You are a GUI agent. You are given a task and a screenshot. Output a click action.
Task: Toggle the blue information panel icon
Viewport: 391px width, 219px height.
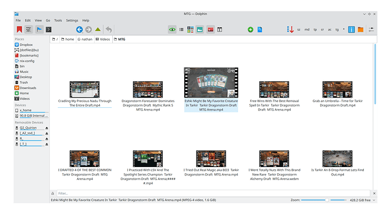(x=351, y=29)
